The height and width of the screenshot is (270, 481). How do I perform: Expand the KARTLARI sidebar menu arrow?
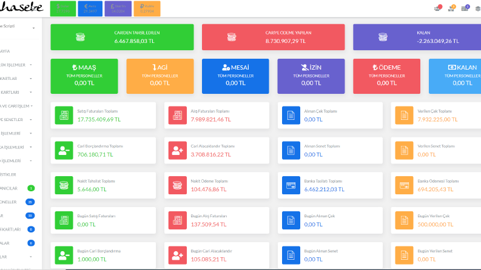(x=31, y=92)
